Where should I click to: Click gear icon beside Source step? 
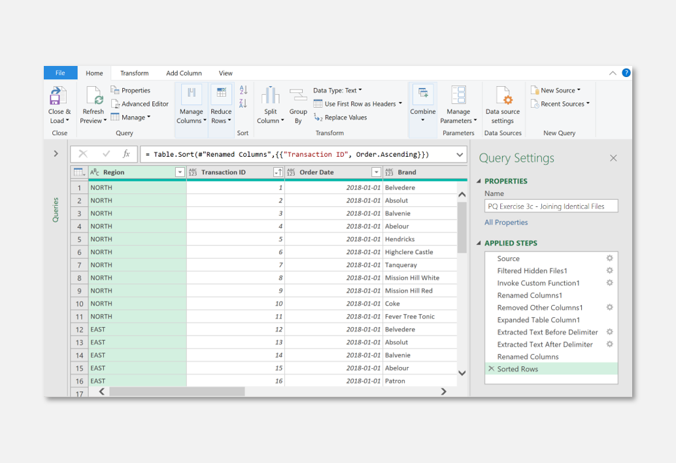[x=609, y=259]
